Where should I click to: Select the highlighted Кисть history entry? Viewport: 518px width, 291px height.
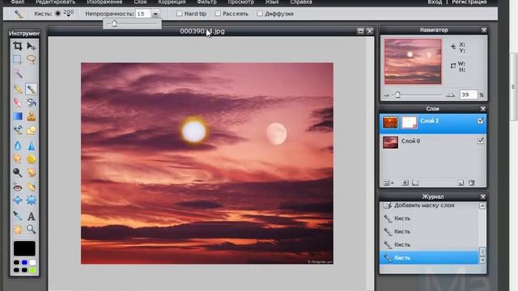click(429, 258)
